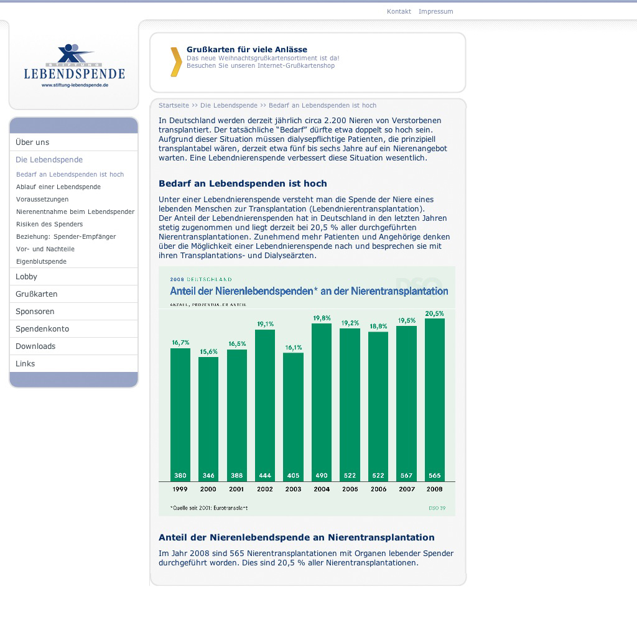
Task: Click the Stiftung Lebendspende logo
Action: tap(75, 65)
